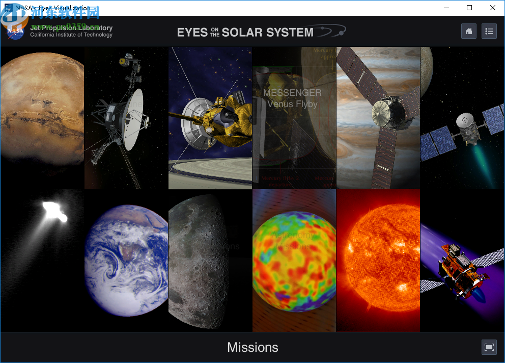Open the Sun missions tile

tap(378, 260)
